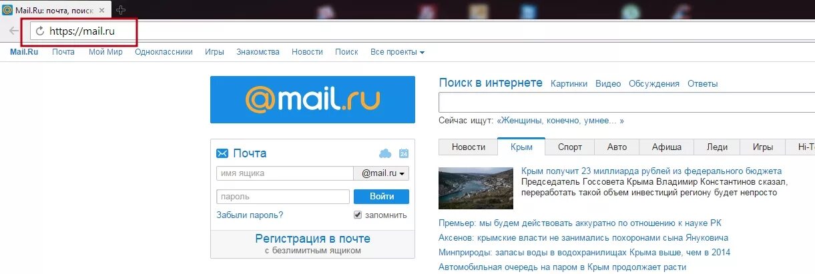Image resolution: width=815 pixels, height=274 pixels.
Task: Select the Авто news tab
Action: 617,147
